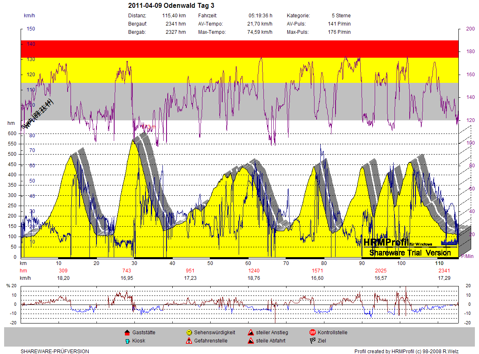Screen dimensions: 479x354
Task: Click the Ziel checkered flag icon
Action: [x=312, y=341]
